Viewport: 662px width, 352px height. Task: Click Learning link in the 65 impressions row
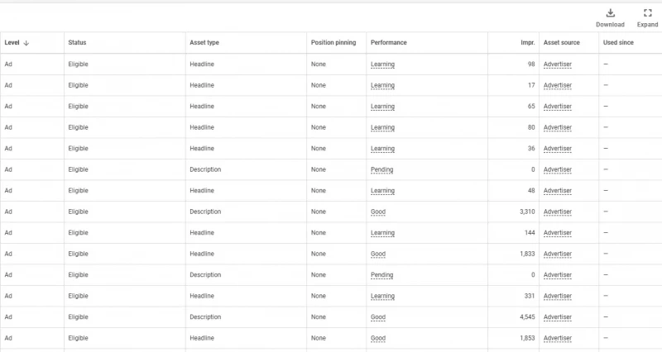coord(382,107)
